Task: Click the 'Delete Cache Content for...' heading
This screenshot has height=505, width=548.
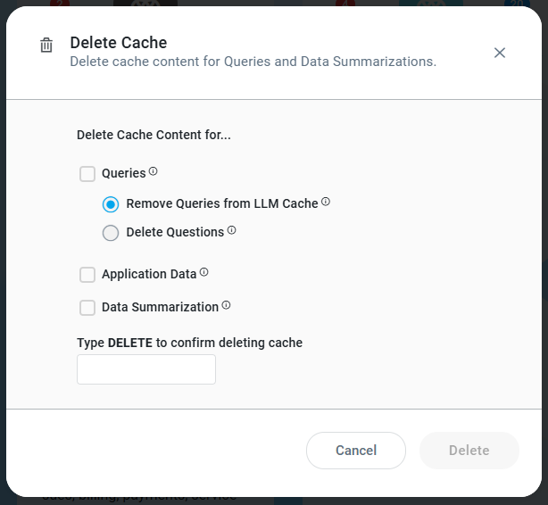Action: coord(154,136)
